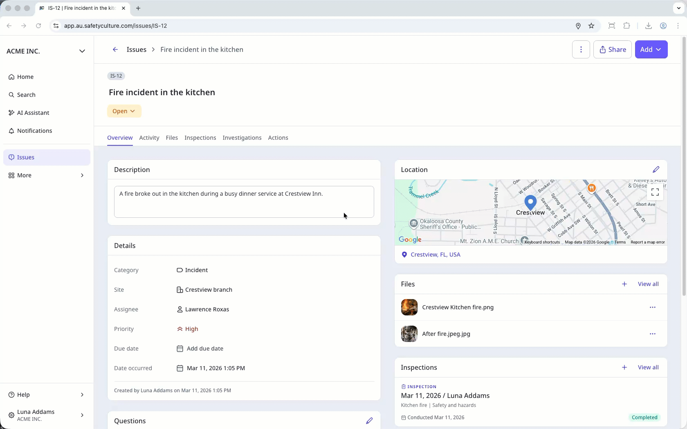Viewport: 687px width, 429px height.
Task: Open Notifications in the sidebar
Action: pos(47,131)
